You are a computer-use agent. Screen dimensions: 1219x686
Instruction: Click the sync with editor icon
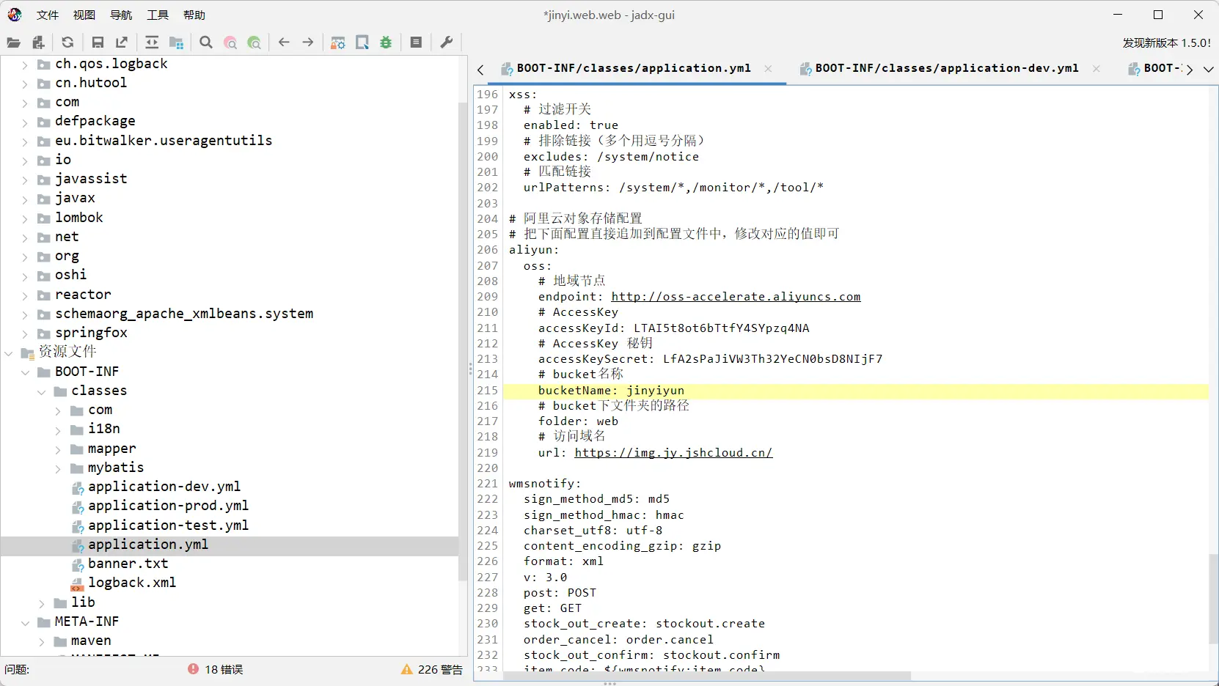pyautogui.click(x=152, y=43)
